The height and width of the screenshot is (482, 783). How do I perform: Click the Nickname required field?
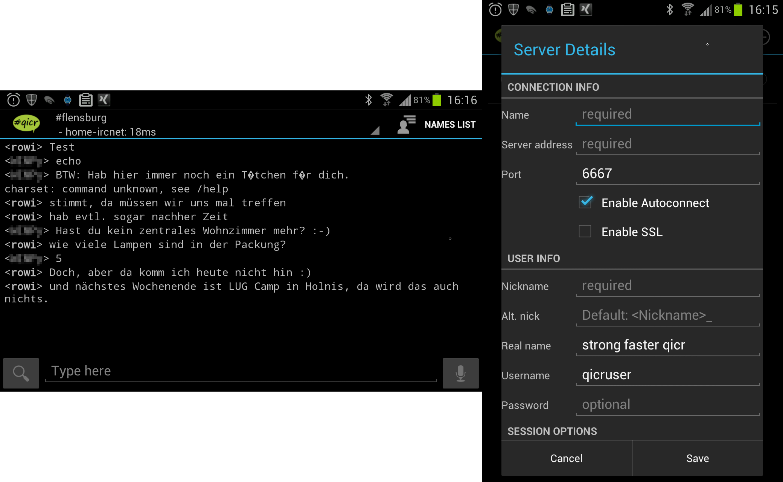click(x=668, y=286)
